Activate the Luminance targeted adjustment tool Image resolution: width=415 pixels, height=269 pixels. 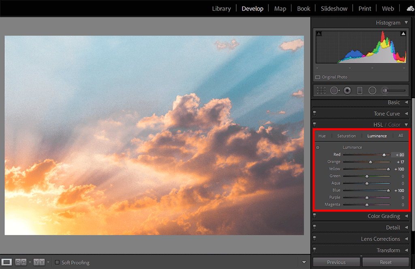(x=318, y=147)
